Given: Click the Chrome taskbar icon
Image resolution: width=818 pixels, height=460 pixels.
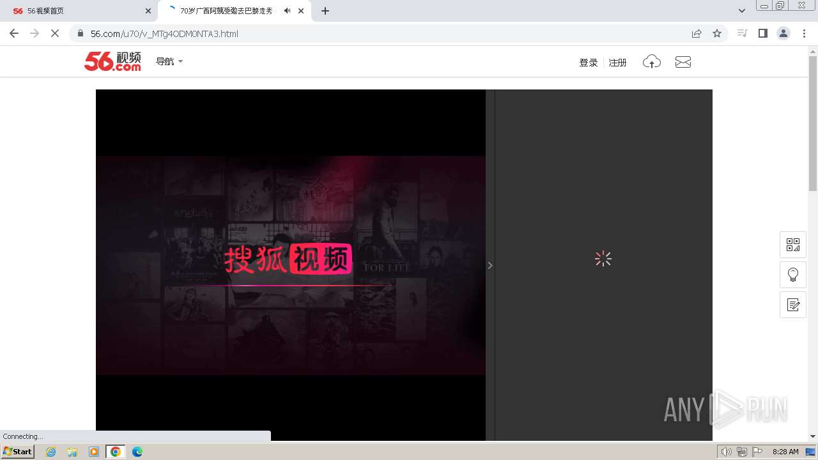Looking at the screenshot, I should click(x=115, y=452).
